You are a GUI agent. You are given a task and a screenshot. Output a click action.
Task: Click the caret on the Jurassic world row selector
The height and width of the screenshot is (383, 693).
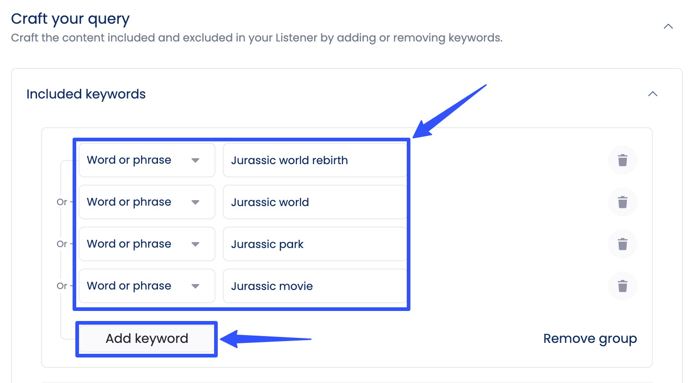[195, 202]
